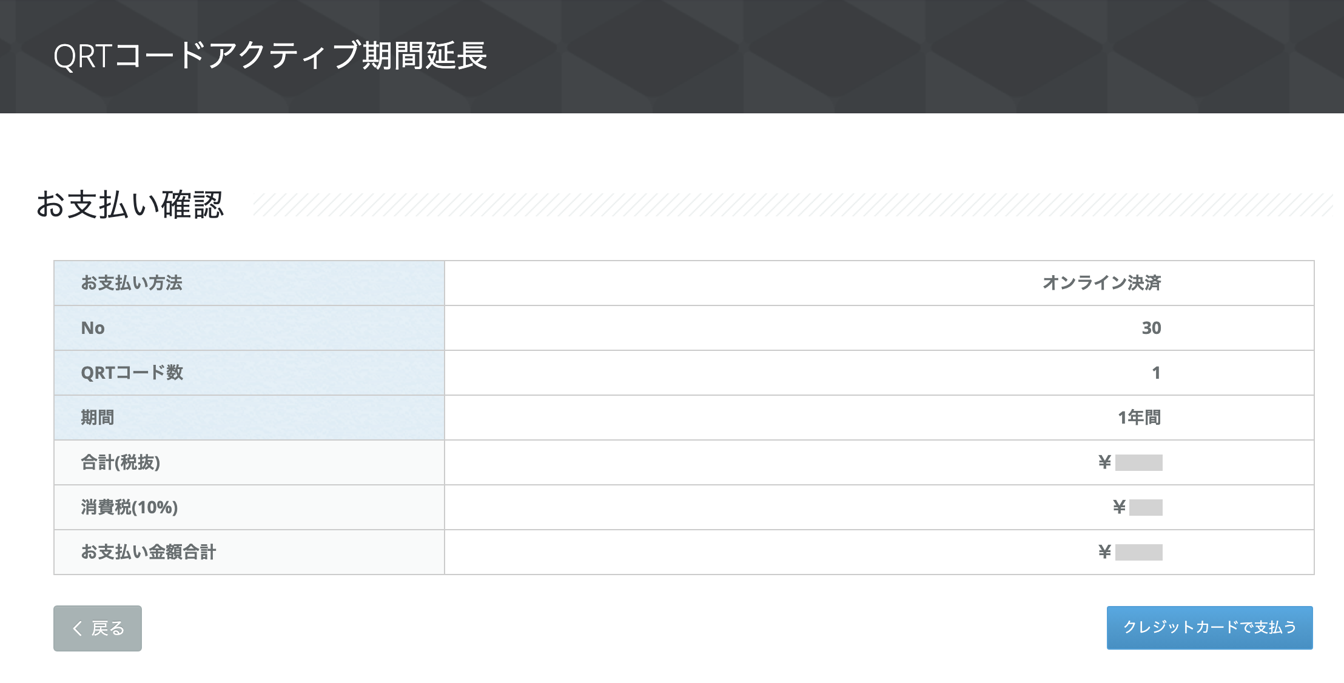Viewport: 1344px width, 683px height.
Task: Click the masked お支払い金額合計 amount
Action: [x=1138, y=552]
